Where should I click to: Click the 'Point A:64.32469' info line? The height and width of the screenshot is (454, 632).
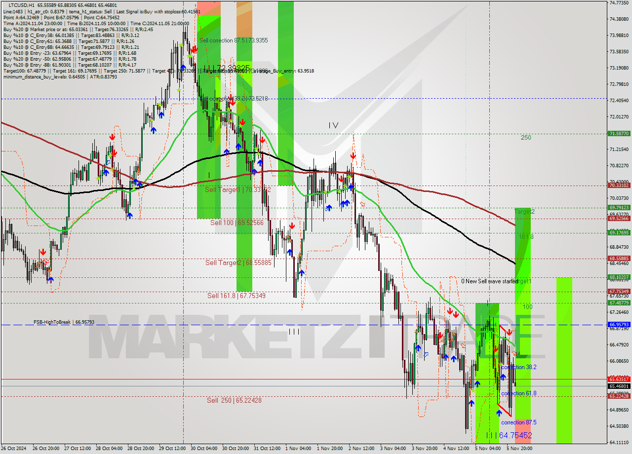(x=61, y=17)
